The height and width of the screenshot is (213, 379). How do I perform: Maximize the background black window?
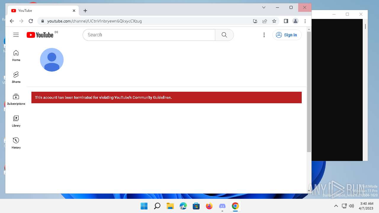tap(347, 14)
